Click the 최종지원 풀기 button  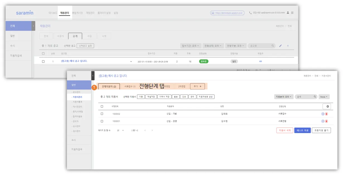tap(321, 130)
